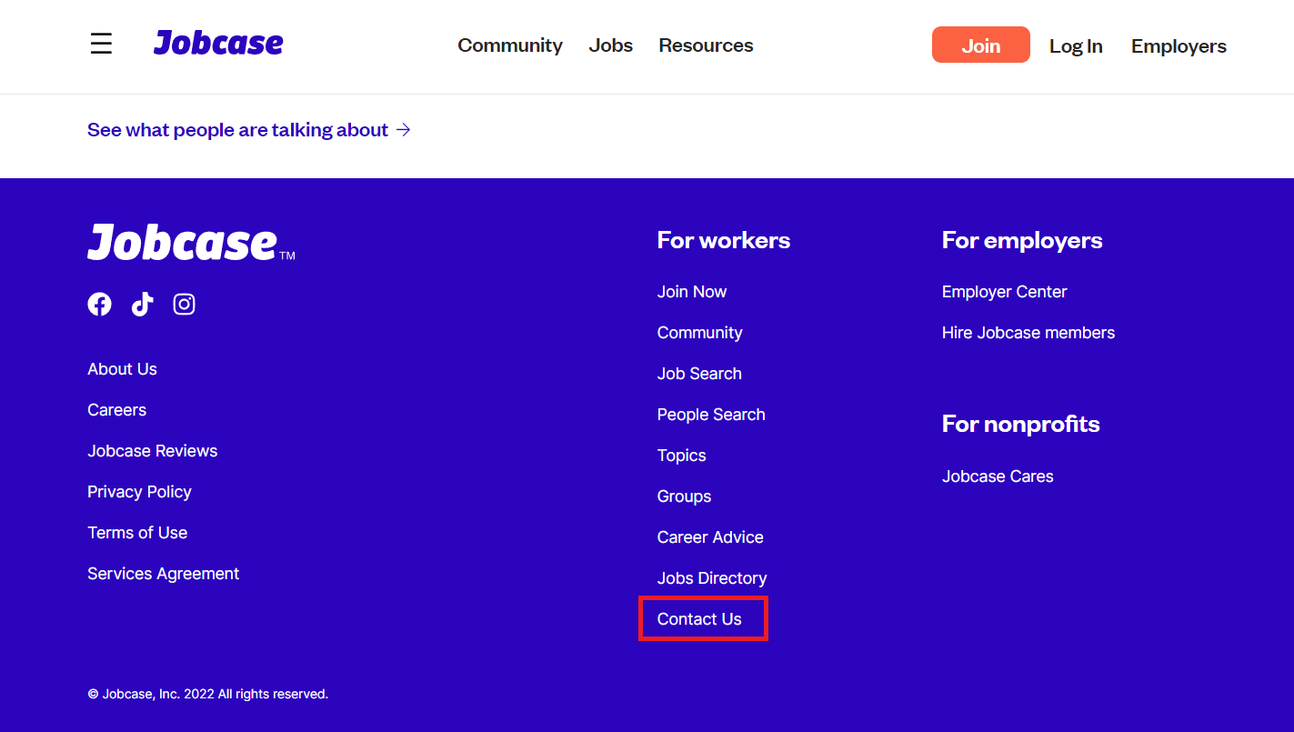Image resolution: width=1294 pixels, height=732 pixels.
Task: Open Resources from the navigation bar
Action: pyautogui.click(x=706, y=45)
